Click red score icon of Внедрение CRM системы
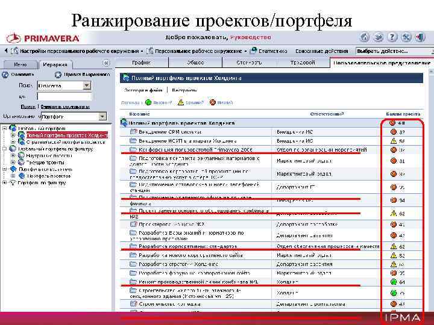 tap(393, 132)
